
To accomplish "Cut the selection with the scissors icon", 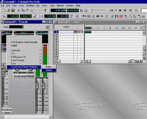I will point(19,10).
